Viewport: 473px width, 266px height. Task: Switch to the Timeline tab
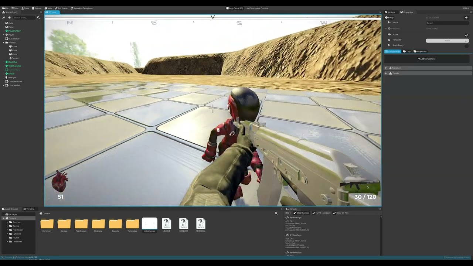tap(29, 209)
